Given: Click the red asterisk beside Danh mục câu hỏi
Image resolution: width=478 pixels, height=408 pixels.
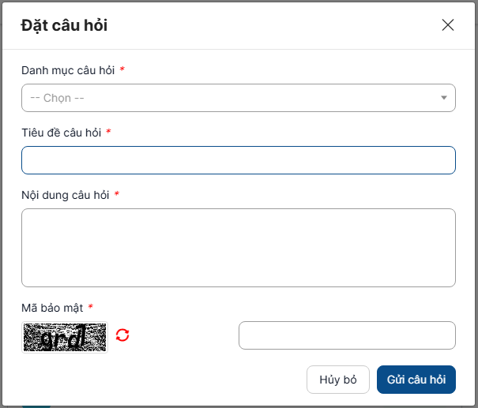Looking at the screenshot, I should pyautogui.click(x=122, y=70).
